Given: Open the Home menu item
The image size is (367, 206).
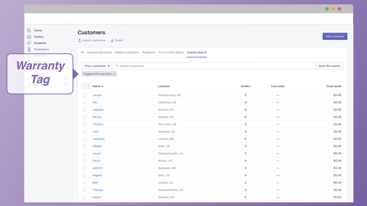Looking at the screenshot, I should (x=38, y=30).
